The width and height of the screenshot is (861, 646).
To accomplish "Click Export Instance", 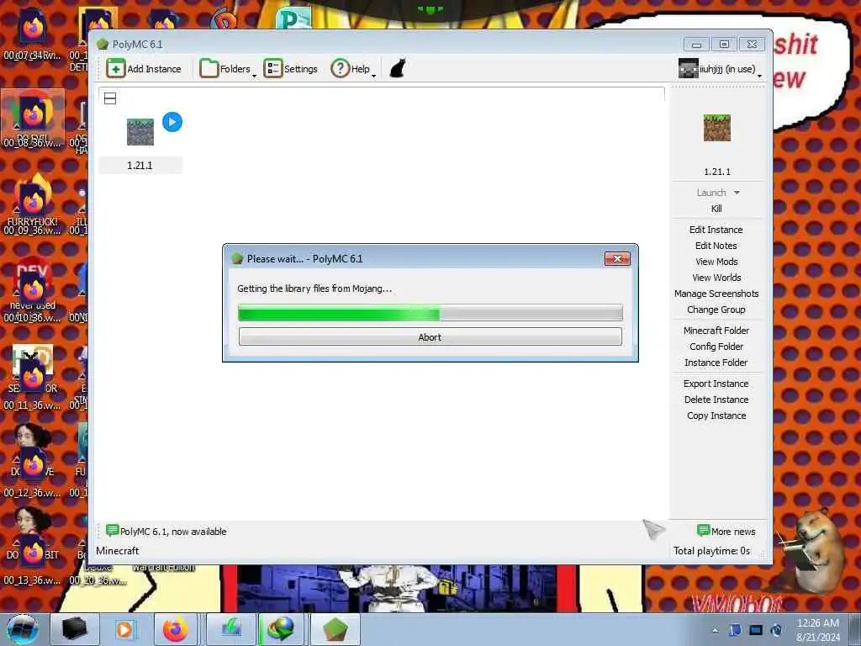I will (716, 384).
